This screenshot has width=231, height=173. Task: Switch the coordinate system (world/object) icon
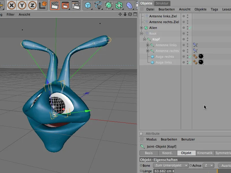click(x=43, y=5)
